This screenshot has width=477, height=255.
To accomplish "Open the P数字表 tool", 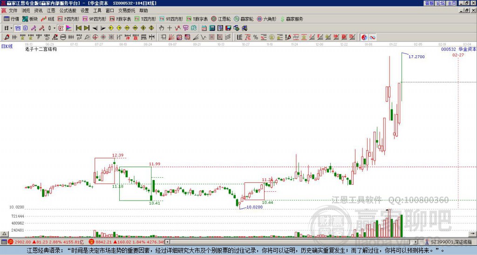I will [121, 19].
